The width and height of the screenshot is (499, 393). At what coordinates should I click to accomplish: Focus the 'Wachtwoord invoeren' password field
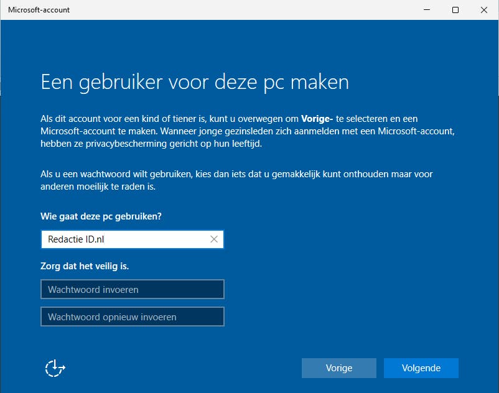pos(133,289)
